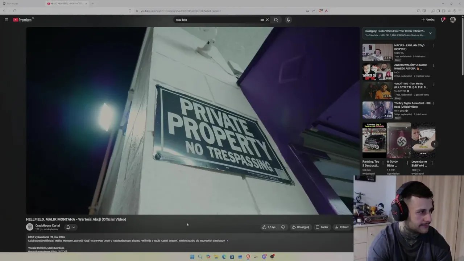
Task: Open the 'Ranking: Top 5 Destructi...' short
Action: click(374, 141)
